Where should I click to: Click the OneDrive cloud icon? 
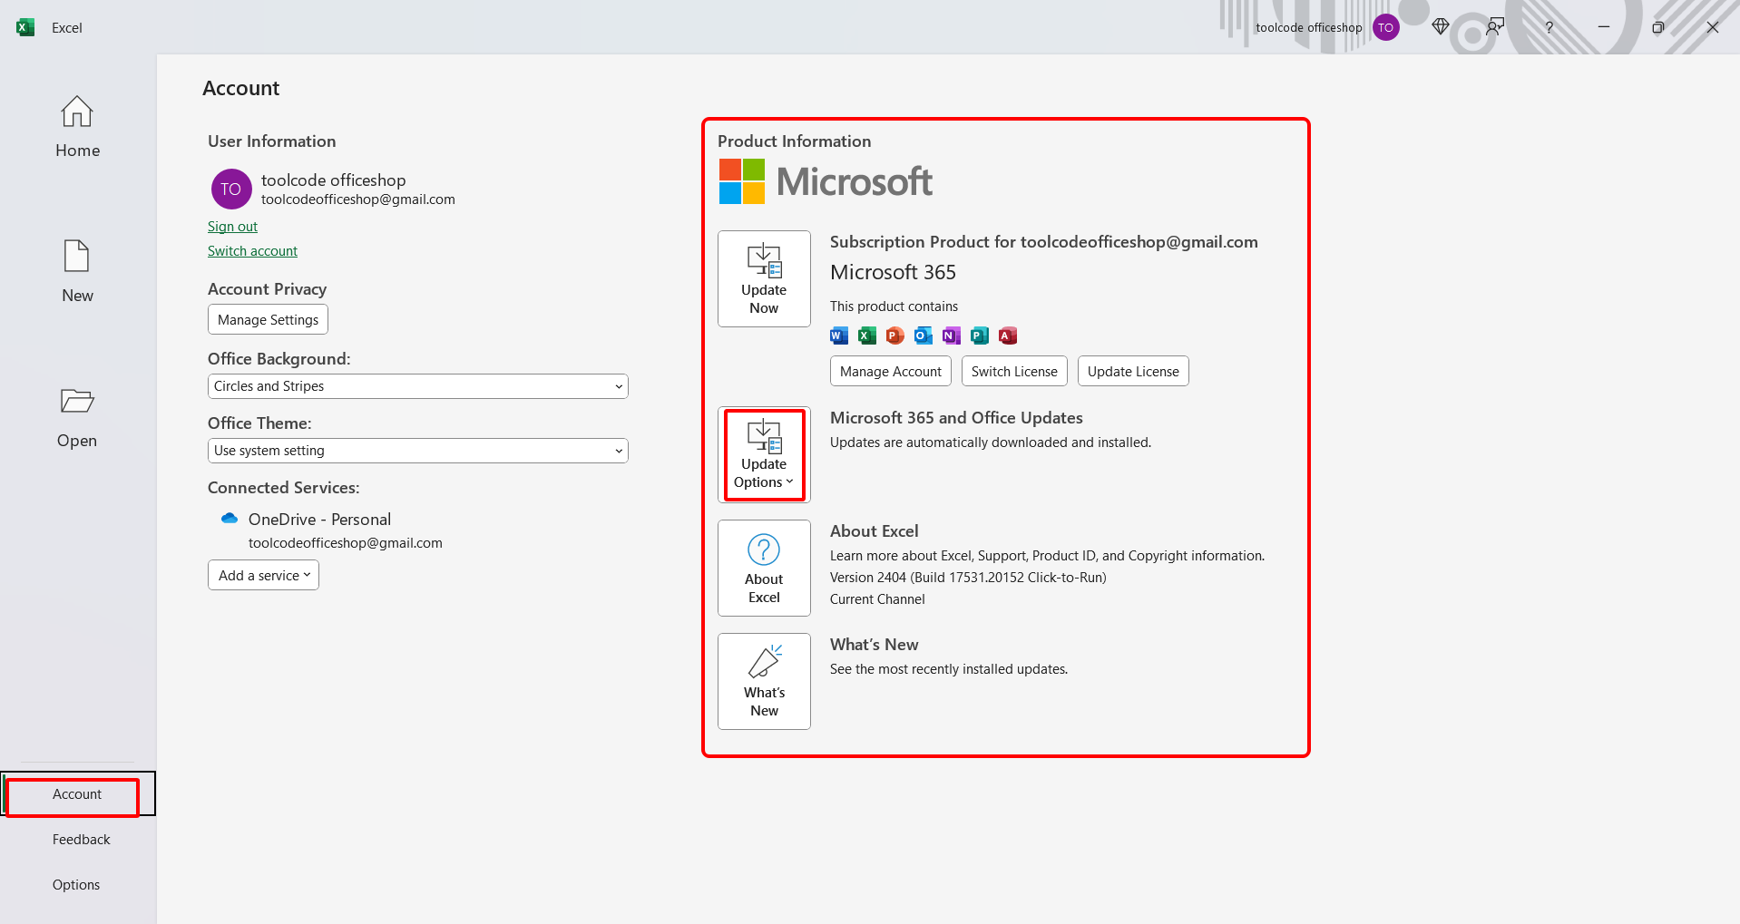230,519
